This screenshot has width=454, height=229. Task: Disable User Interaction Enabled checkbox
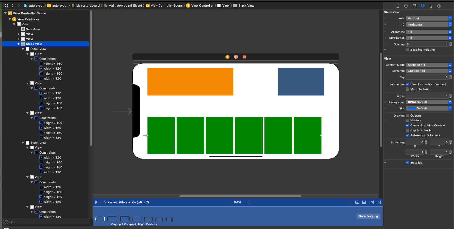407,84
